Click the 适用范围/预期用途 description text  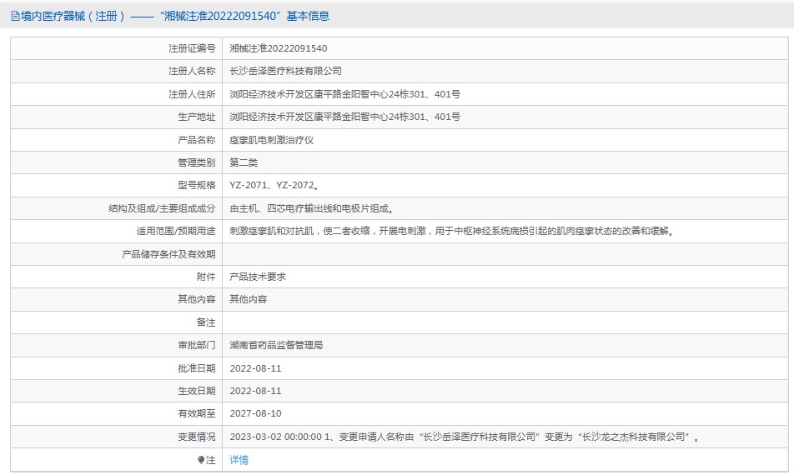(451, 231)
